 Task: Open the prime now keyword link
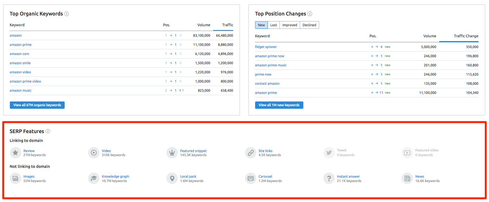pyautogui.click(x=263, y=74)
